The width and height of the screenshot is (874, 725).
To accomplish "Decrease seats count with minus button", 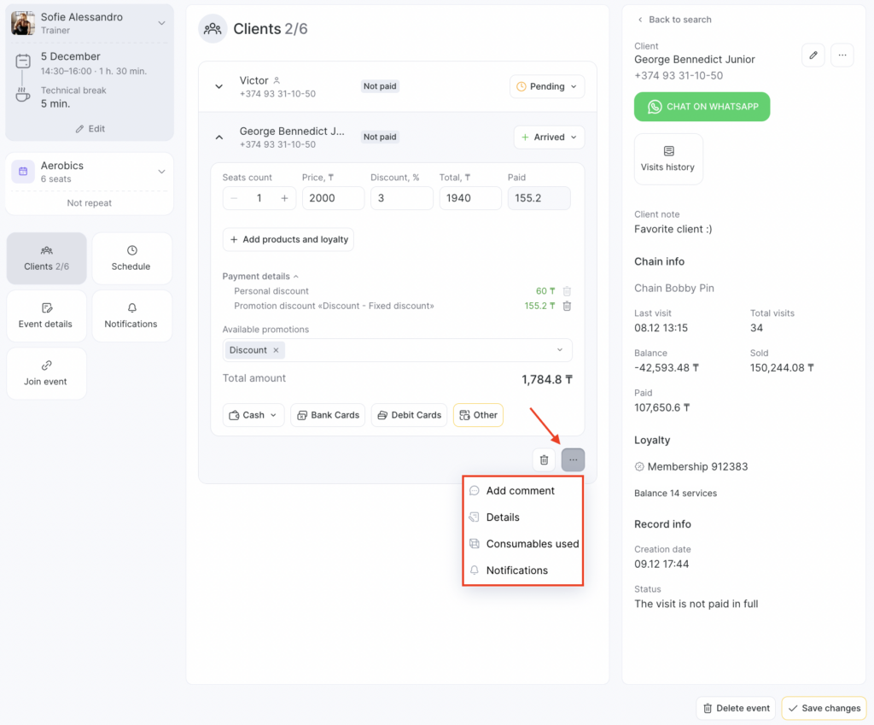I will (x=234, y=198).
